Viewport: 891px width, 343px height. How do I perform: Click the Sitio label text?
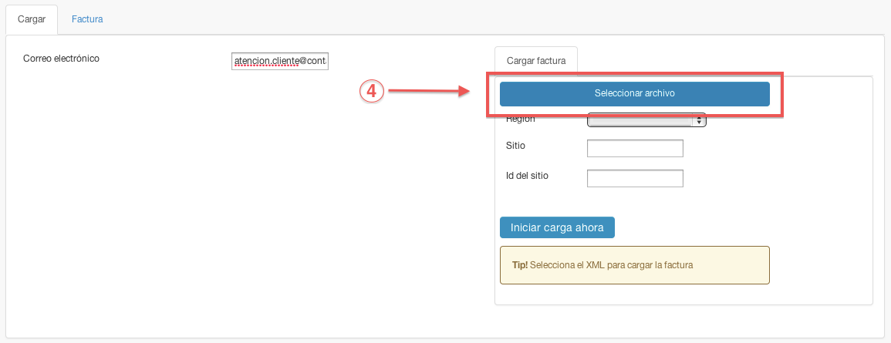515,146
